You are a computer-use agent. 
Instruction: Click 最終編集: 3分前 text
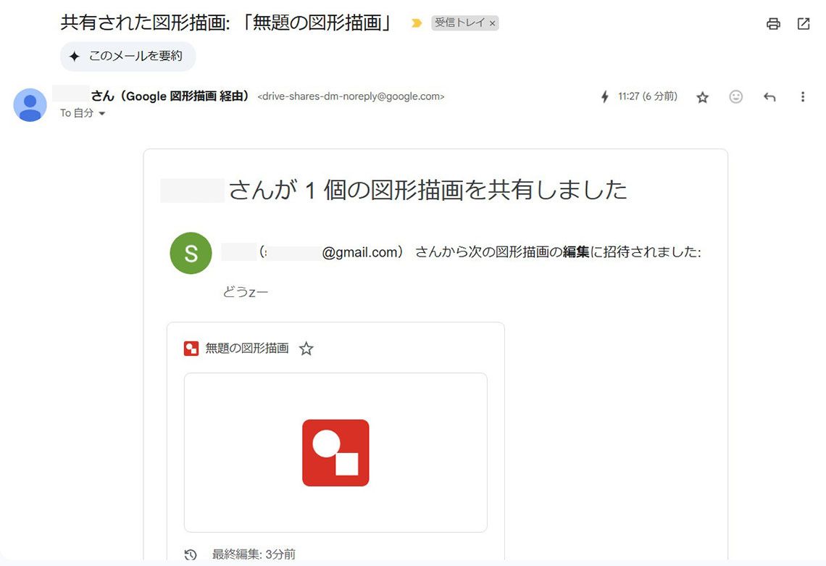coord(254,554)
